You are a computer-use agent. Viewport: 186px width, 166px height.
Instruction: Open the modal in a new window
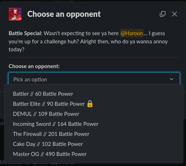coord(162,14)
